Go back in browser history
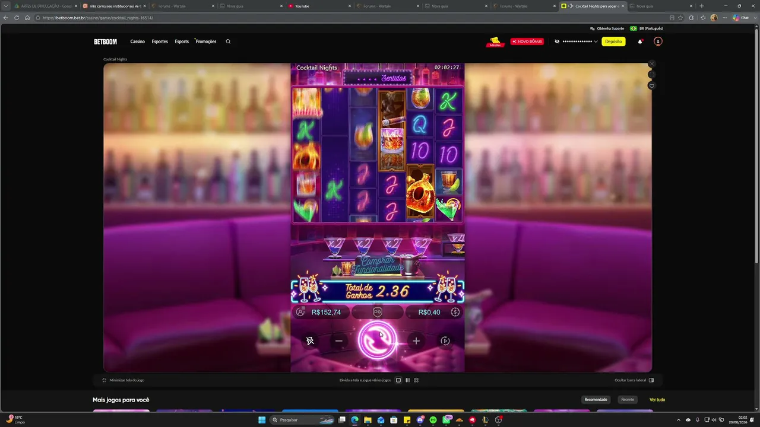 click(x=6, y=18)
